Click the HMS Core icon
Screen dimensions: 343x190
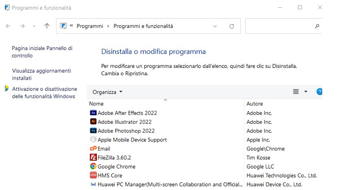click(x=93, y=175)
